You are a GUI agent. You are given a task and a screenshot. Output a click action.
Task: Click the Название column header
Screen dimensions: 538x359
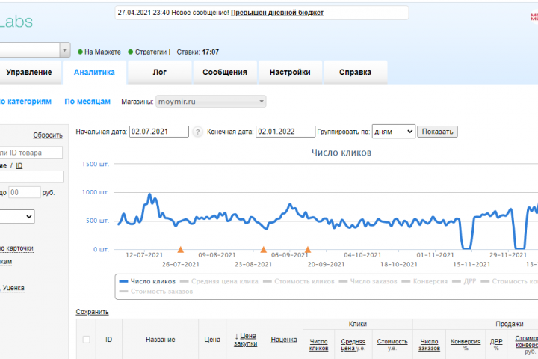pos(160,340)
